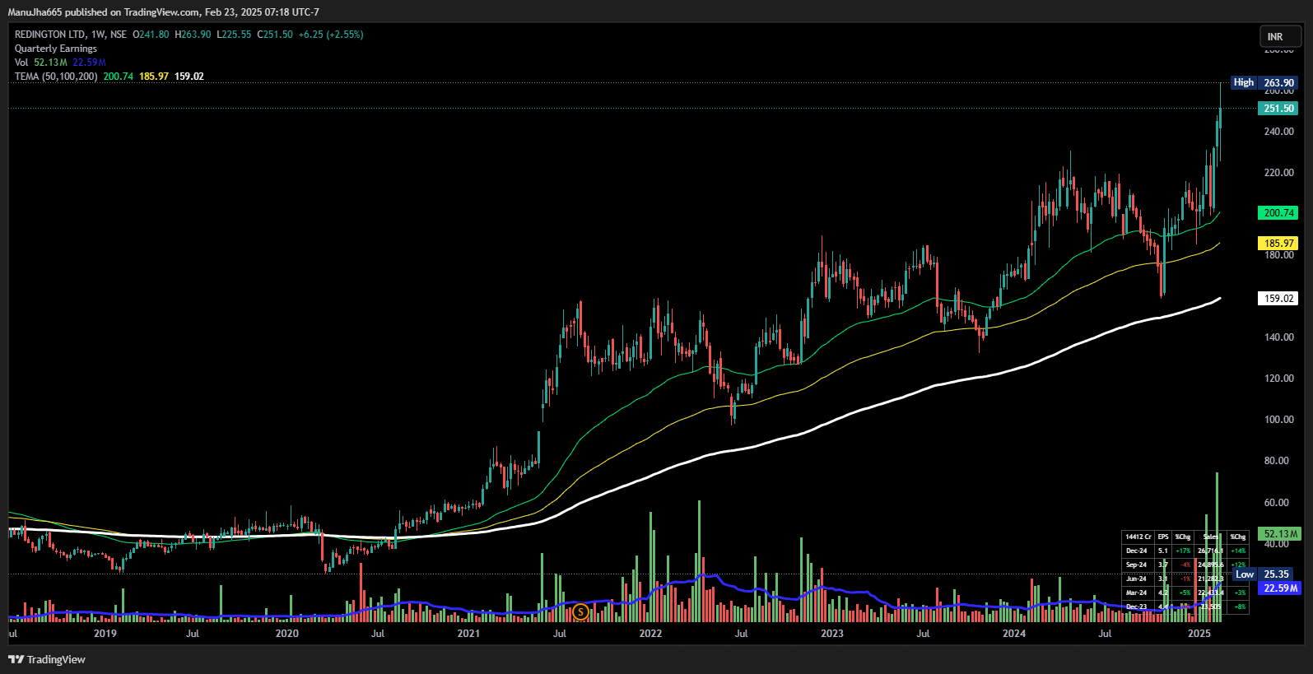Click the green TEMA value 200.74 in legend

[119, 77]
